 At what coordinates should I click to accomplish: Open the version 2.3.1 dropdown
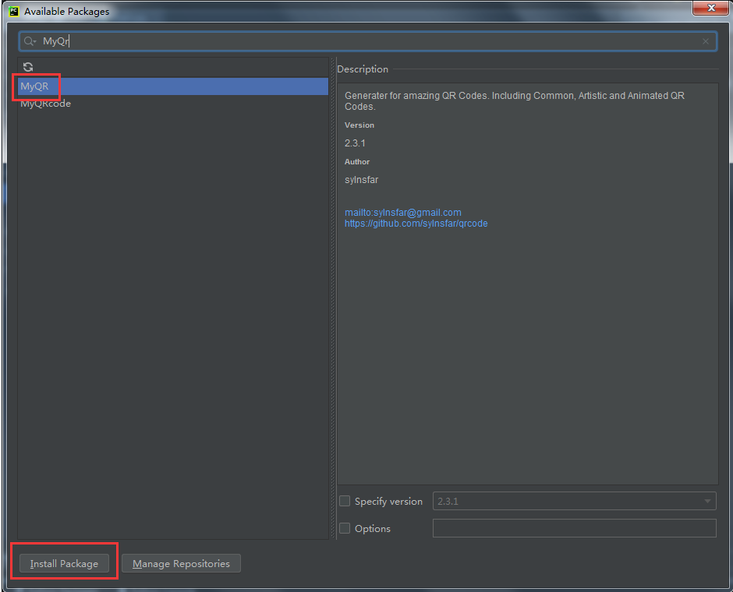tap(574, 502)
